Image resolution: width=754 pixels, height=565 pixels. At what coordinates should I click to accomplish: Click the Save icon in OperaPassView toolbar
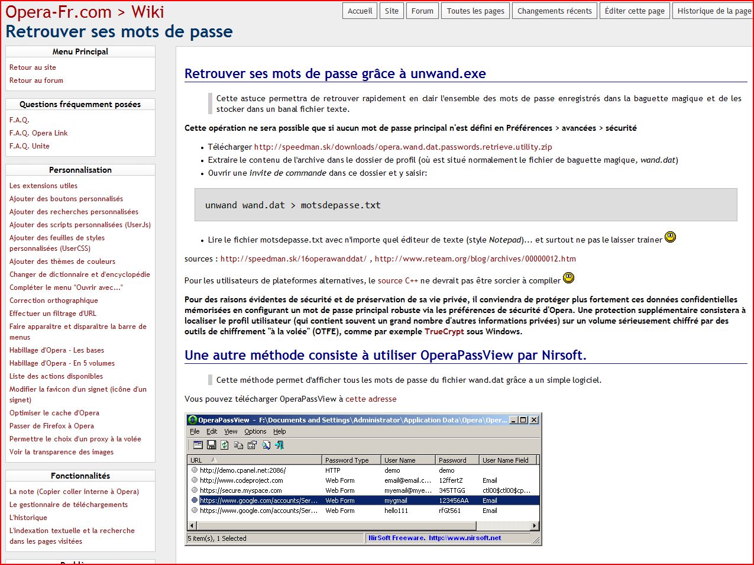[x=211, y=445]
